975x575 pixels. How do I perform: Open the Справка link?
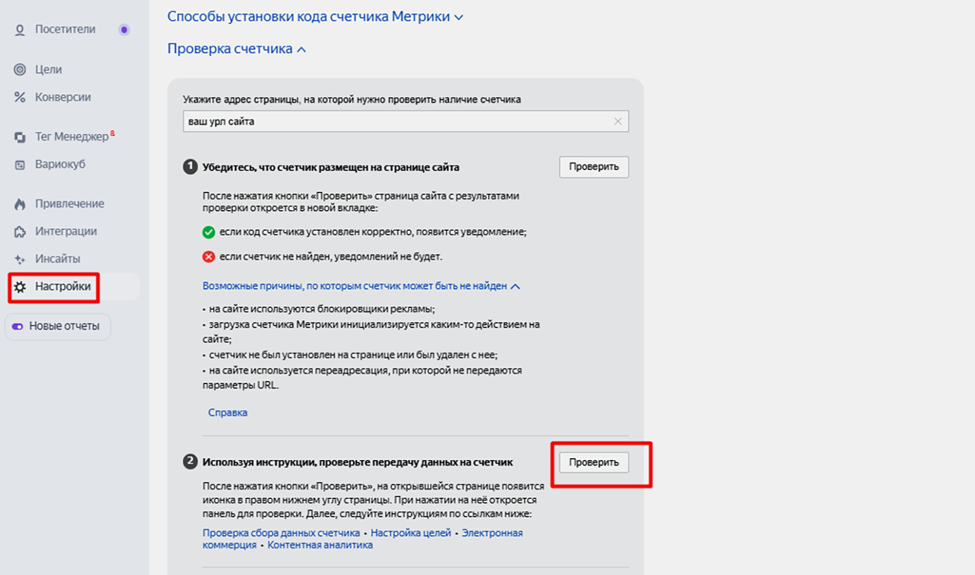pos(227,412)
